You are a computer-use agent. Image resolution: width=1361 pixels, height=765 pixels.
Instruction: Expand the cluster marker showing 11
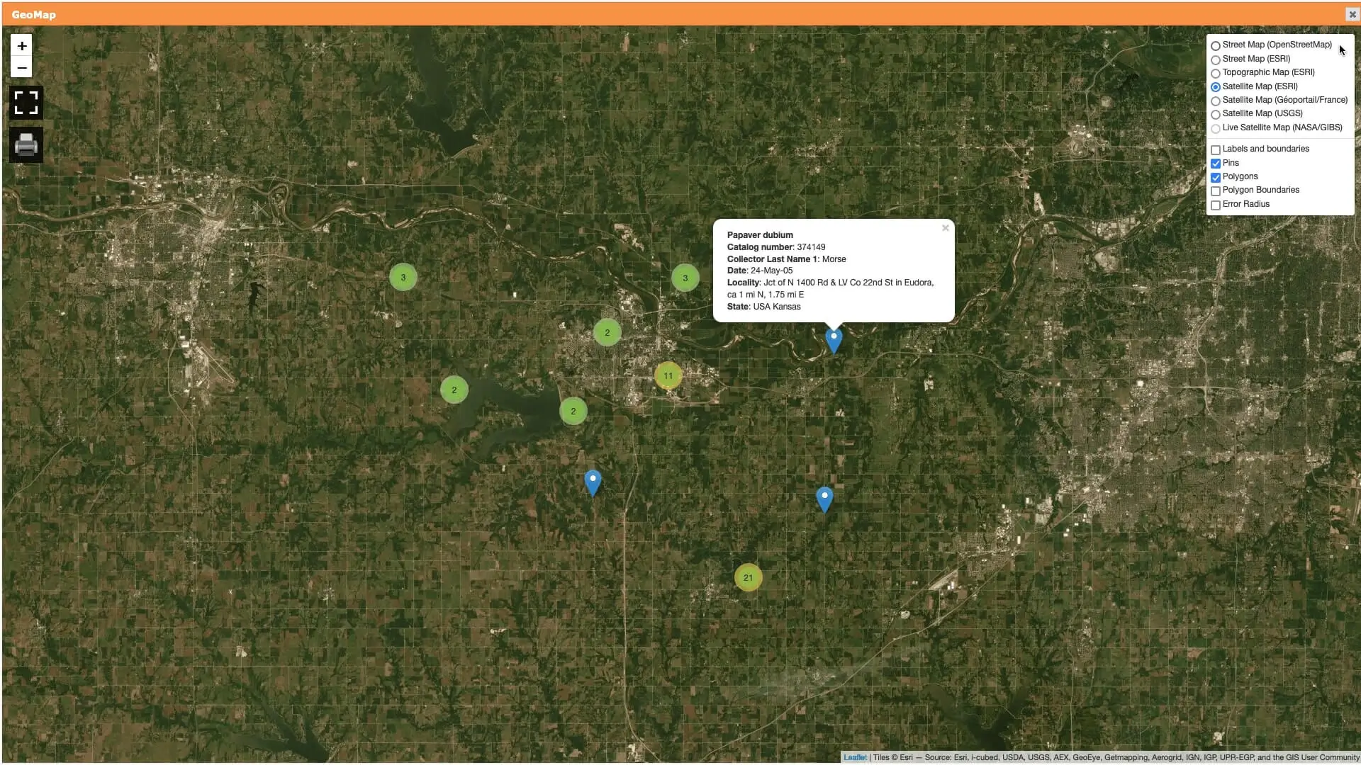668,375
